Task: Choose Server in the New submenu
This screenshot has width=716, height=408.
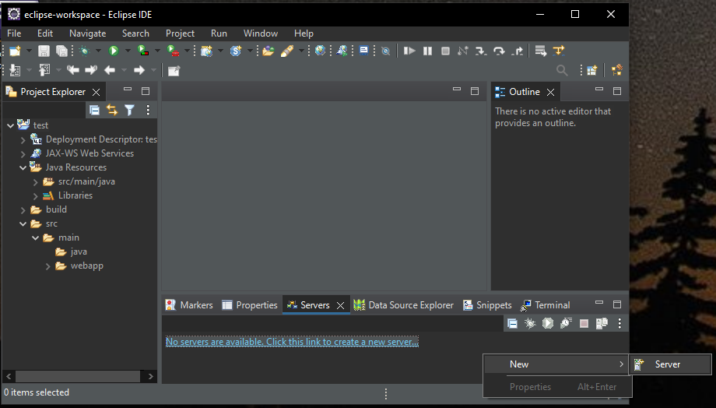Action: (670, 364)
